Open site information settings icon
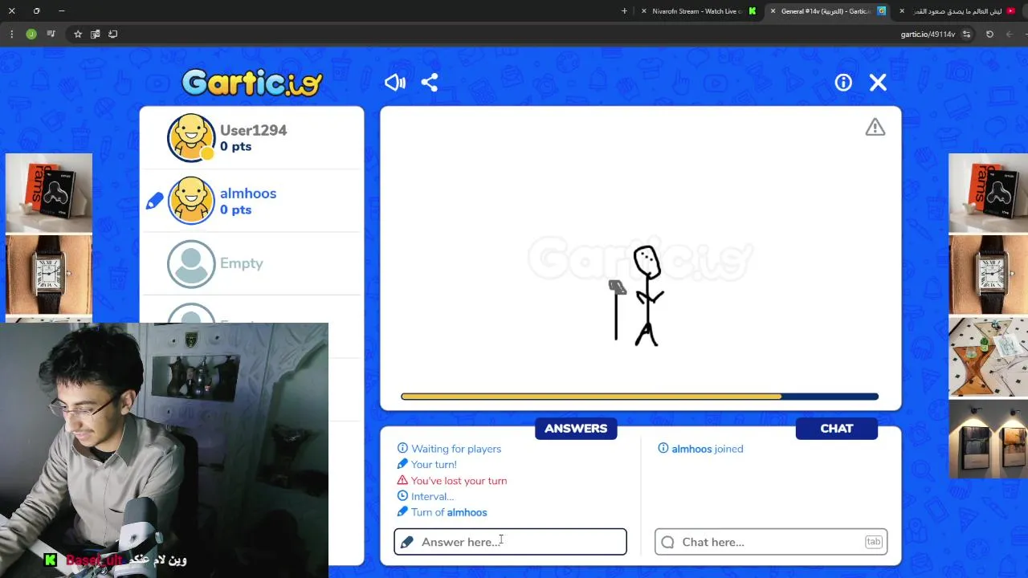Image resolution: width=1028 pixels, height=578 pixels. (966, 35)
